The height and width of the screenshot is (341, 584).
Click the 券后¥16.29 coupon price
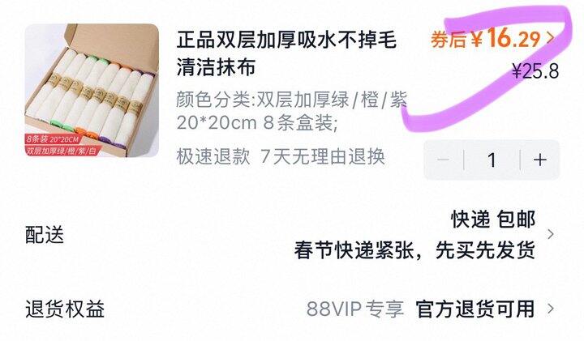(x=486, y=38)
